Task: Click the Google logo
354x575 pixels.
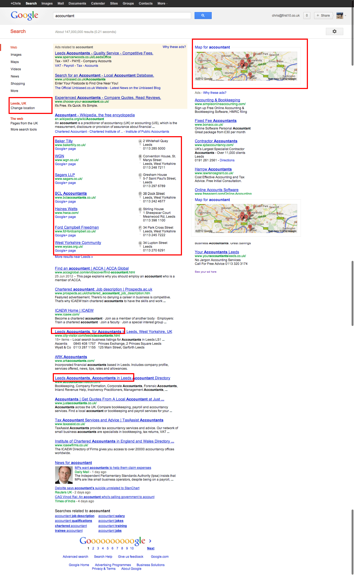Action: click(24, 16)
